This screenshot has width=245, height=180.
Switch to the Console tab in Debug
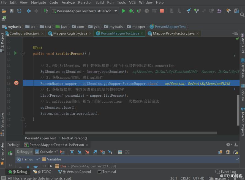point(44,152)
